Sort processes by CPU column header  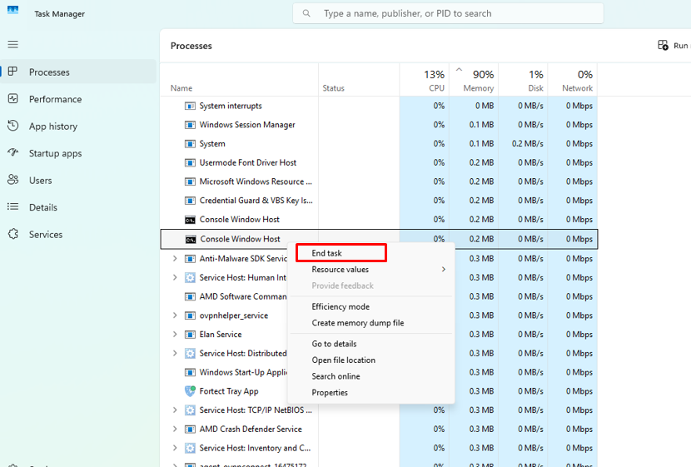click(435, 81)
